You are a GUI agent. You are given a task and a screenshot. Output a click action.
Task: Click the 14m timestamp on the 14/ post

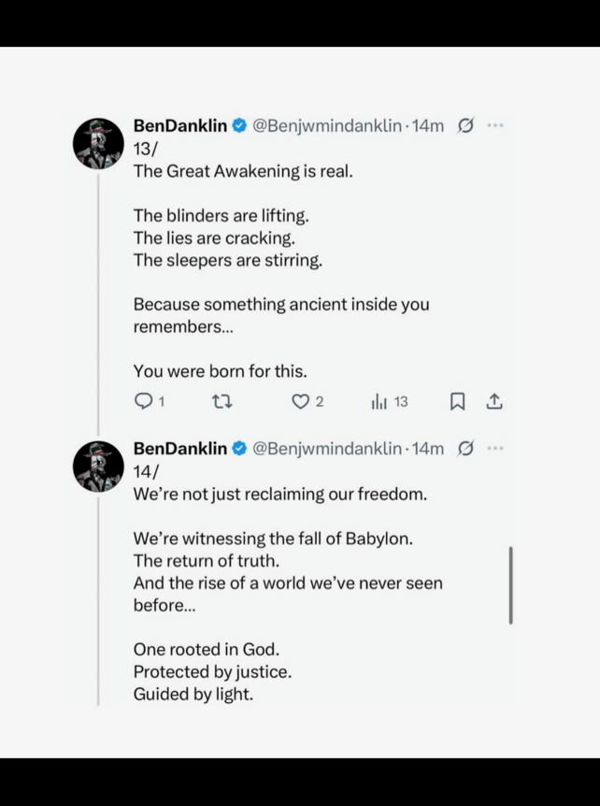coord(428,449)
